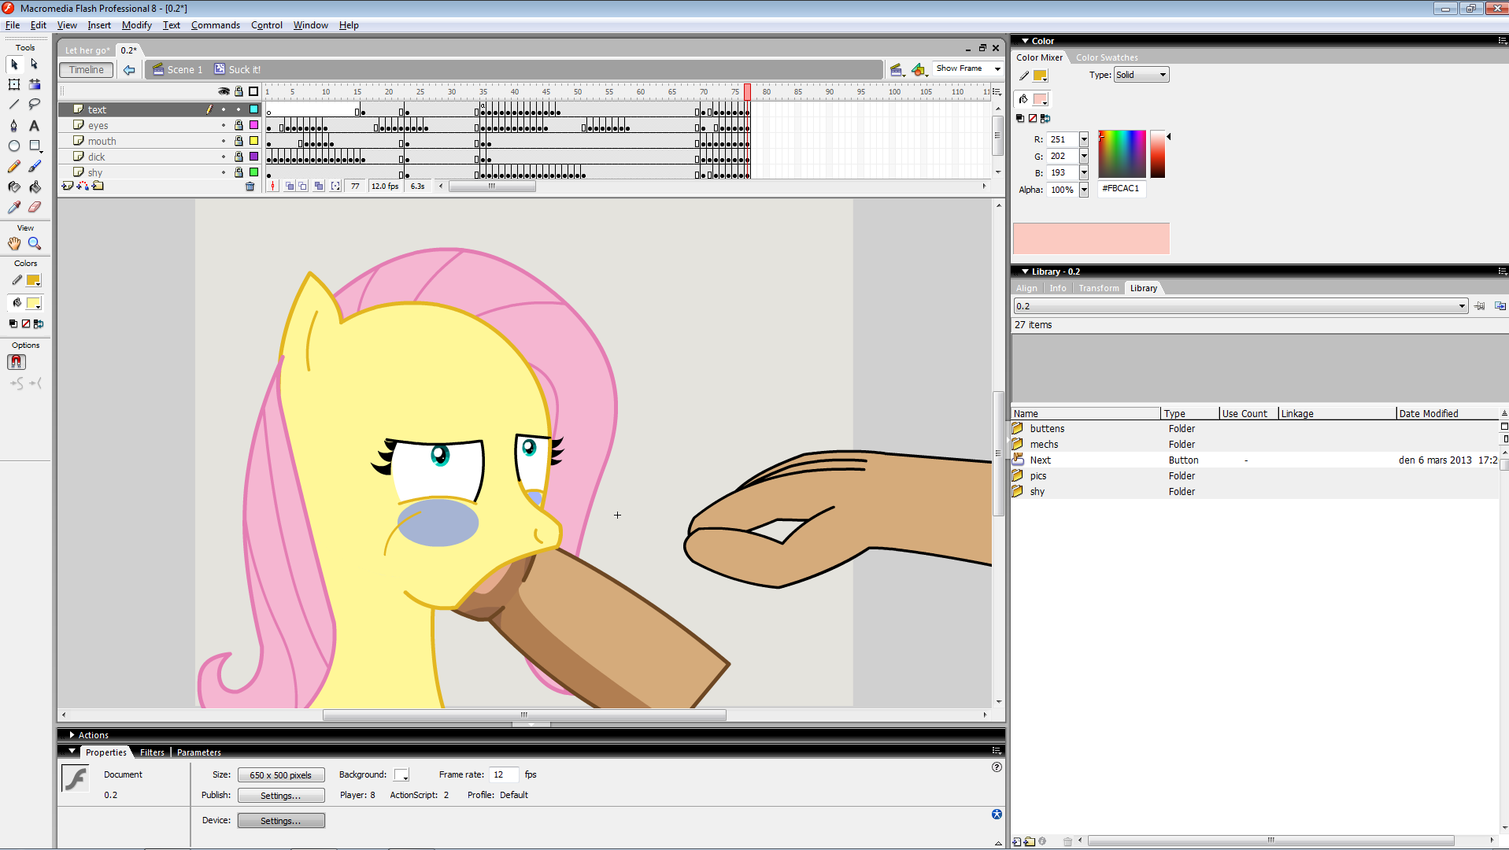Image resolution: width=1509 pixels, height=850 pixels.
Task: Select the Hand tool
Action: (14, 244)
